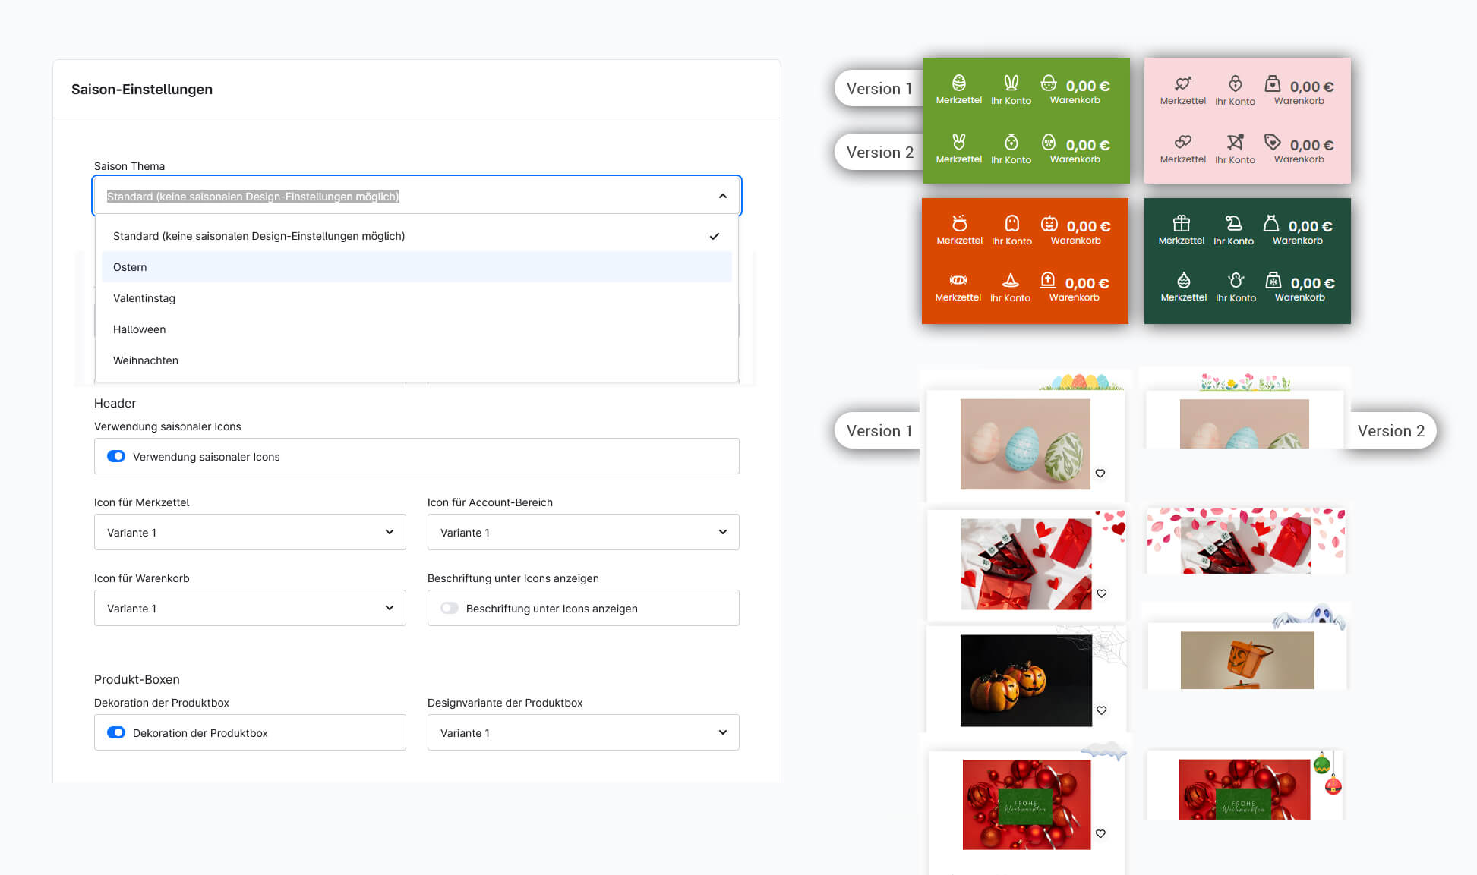Image resolution: width=1477 pixels, height=875 pixels.
Task: Click the Version 2 label next to product boxes
Action: (x=1390, y=431)
